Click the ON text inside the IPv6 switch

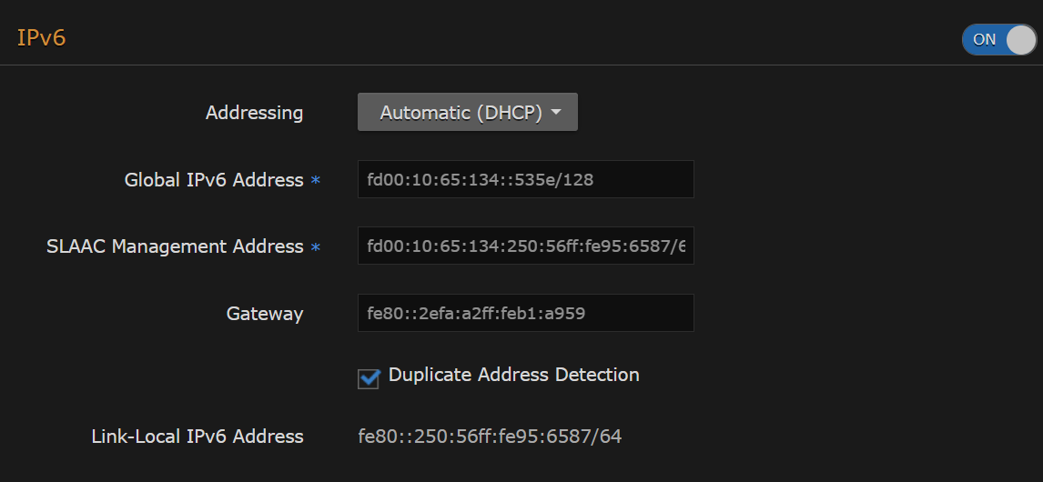click(985, 39)
